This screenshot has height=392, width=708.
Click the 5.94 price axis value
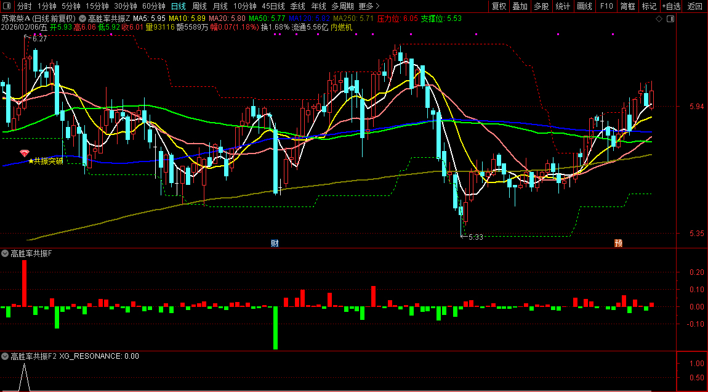pyautogui.click(x=697, y=107)
